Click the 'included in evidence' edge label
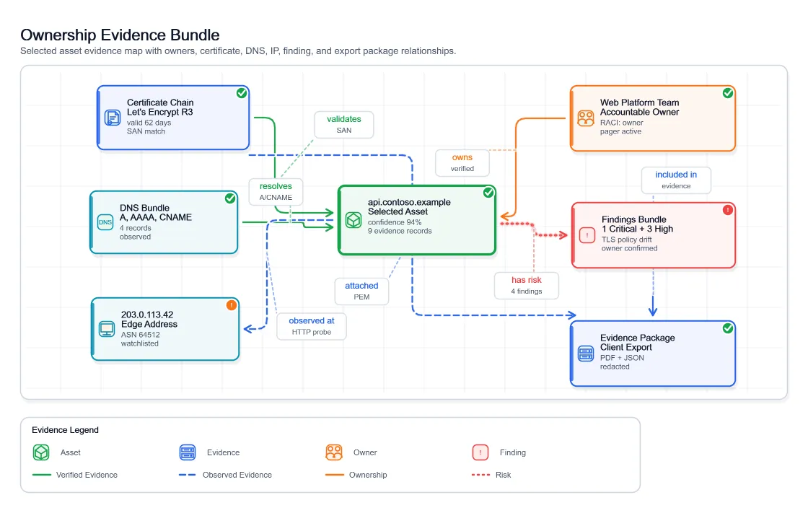Screen dimensions: 808x513 click(676, 180)
